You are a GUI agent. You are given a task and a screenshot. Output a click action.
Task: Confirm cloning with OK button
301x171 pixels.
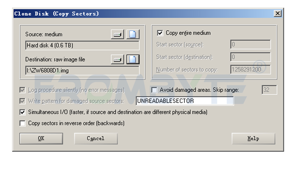point(41,139)
